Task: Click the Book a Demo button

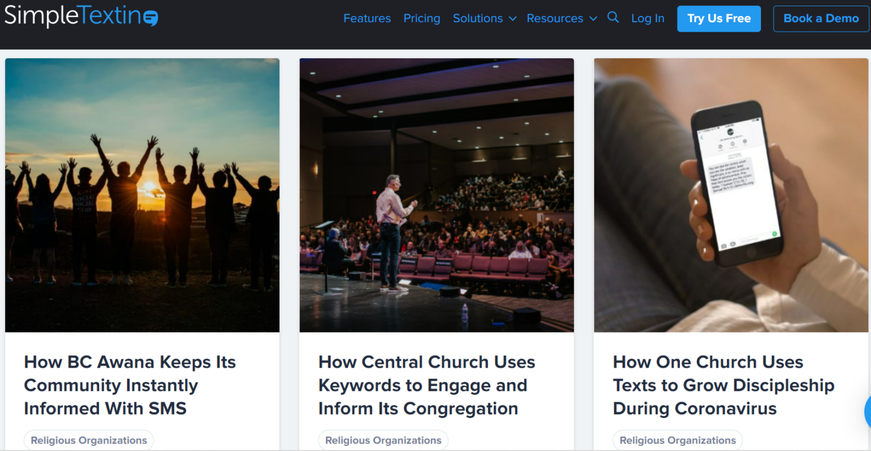Action: point(820,18)
